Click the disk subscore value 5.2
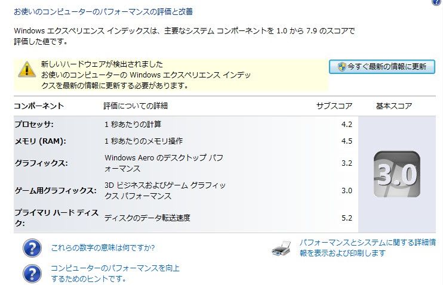This screenshot has height=285, width=443. pyautogui.click(x=347, y=218)
